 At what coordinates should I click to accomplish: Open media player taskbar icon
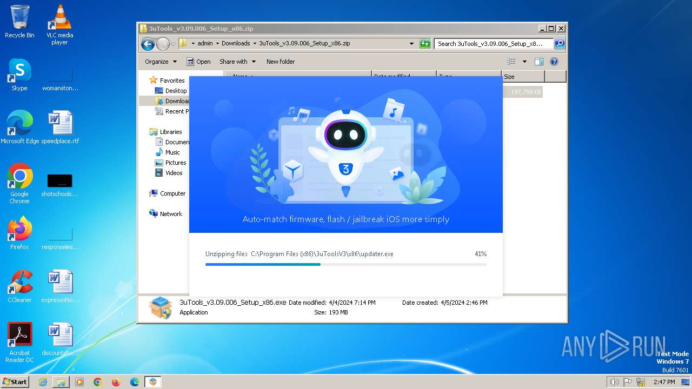pyautogui.click(x=79, y=382)
